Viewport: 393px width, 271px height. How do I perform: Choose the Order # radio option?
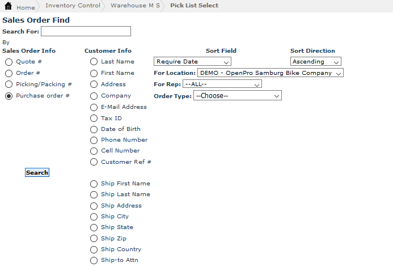point(9,73)
